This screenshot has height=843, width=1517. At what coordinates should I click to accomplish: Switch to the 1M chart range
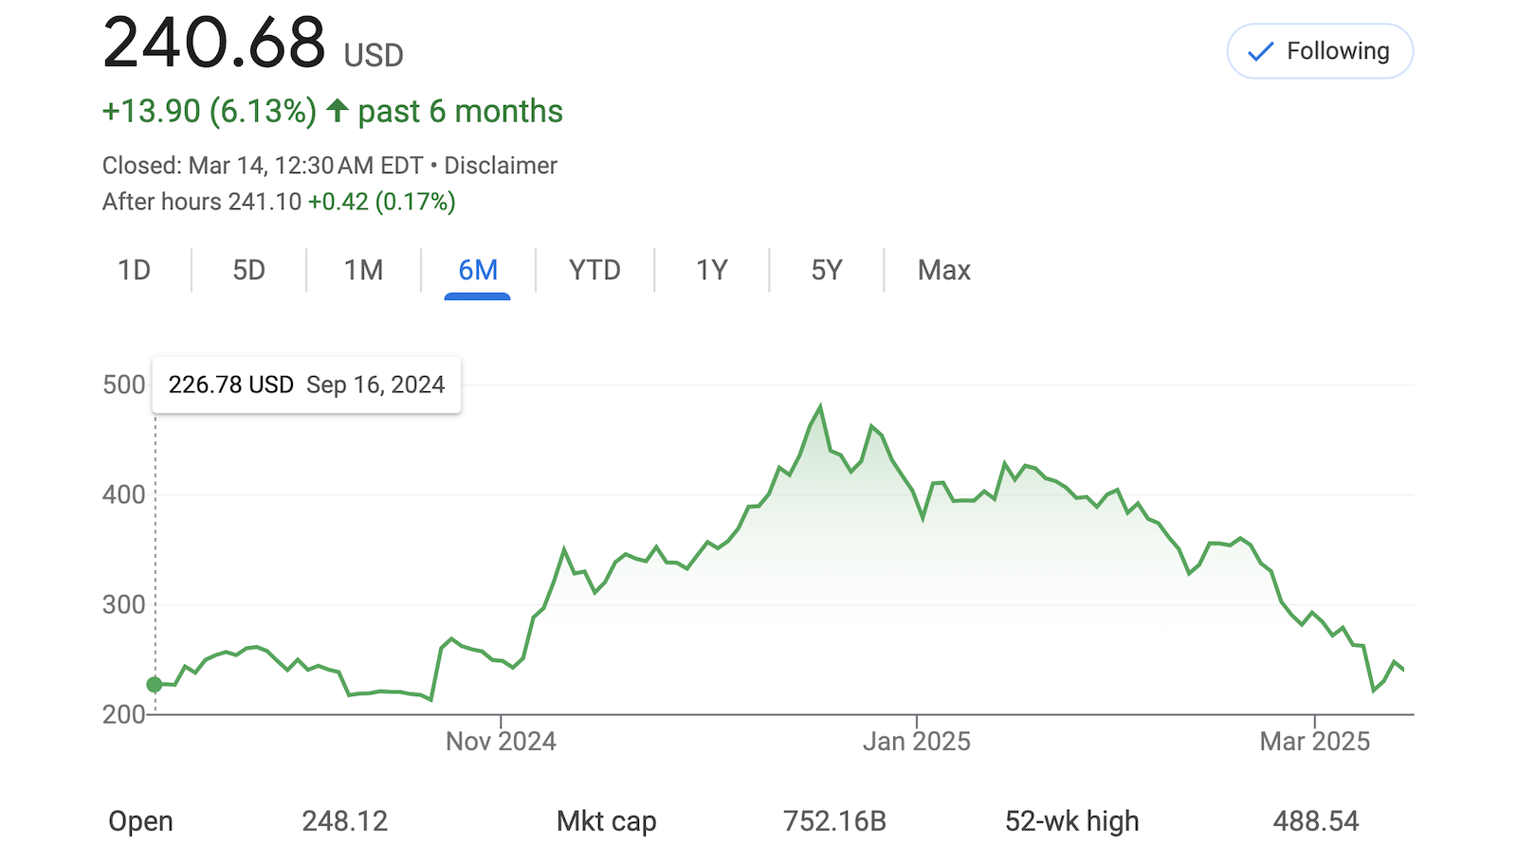click(363, 270)
